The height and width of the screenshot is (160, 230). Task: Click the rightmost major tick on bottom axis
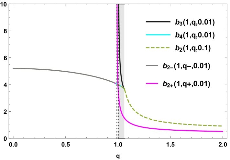[x=223, y=137]
